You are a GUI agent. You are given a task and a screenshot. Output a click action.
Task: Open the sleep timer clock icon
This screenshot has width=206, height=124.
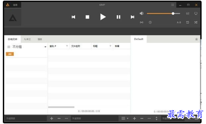click(150, 22)
